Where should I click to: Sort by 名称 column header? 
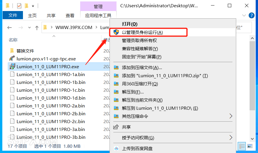[x=13, y=40]
